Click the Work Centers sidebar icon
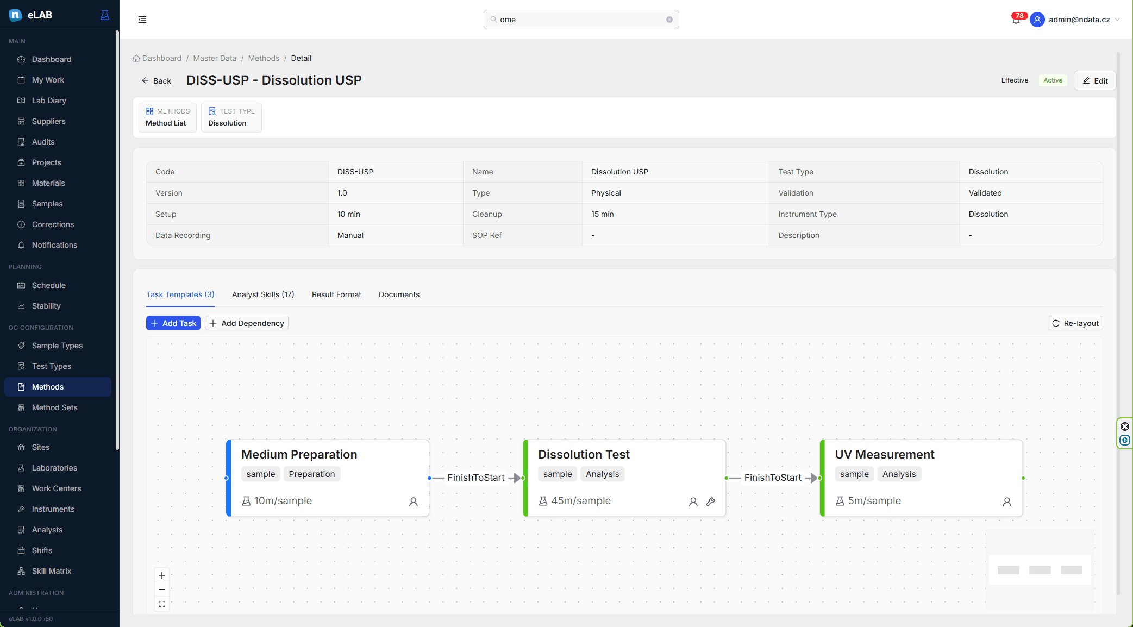The image size is (1133, 627). (x=21, y=488)
